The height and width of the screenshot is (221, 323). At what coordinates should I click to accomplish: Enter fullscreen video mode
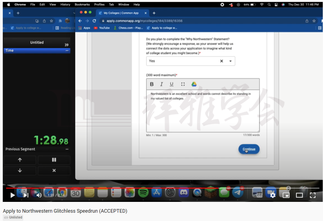click(313, 195)
